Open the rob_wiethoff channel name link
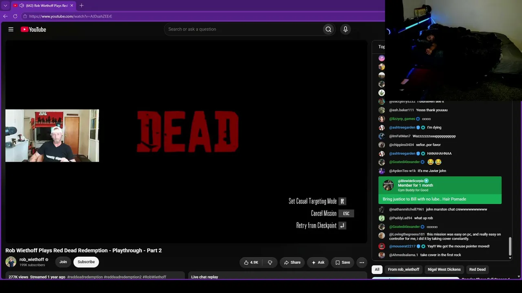 32,260
